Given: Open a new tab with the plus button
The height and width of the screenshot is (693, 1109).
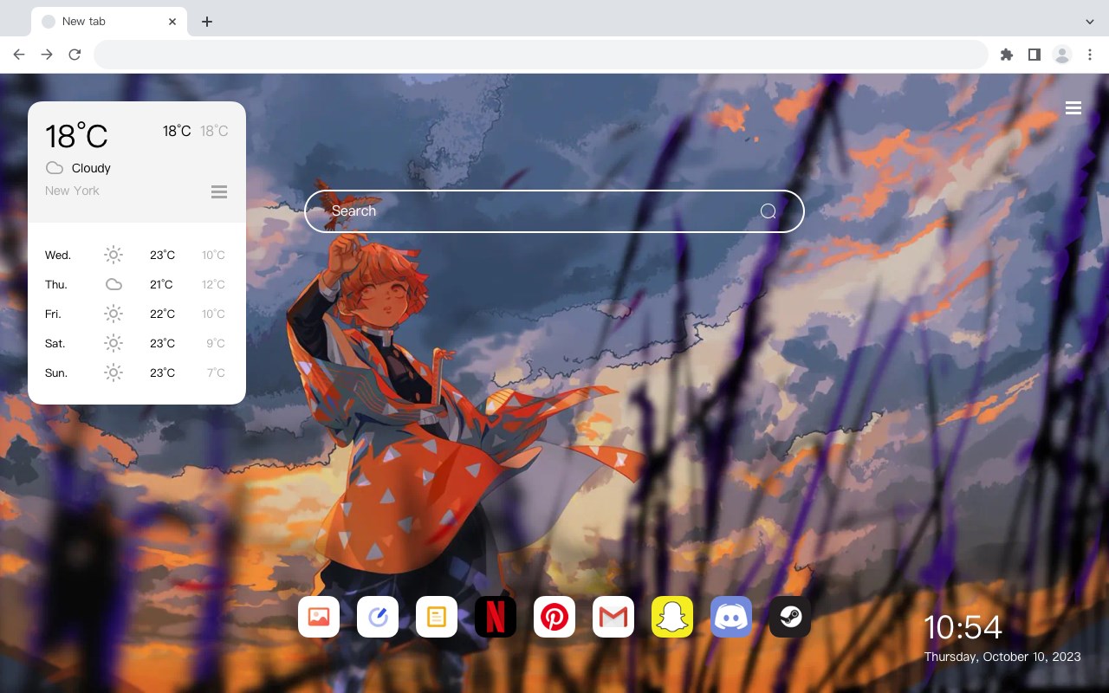Looking at the screenshot, I should point(206,22).
